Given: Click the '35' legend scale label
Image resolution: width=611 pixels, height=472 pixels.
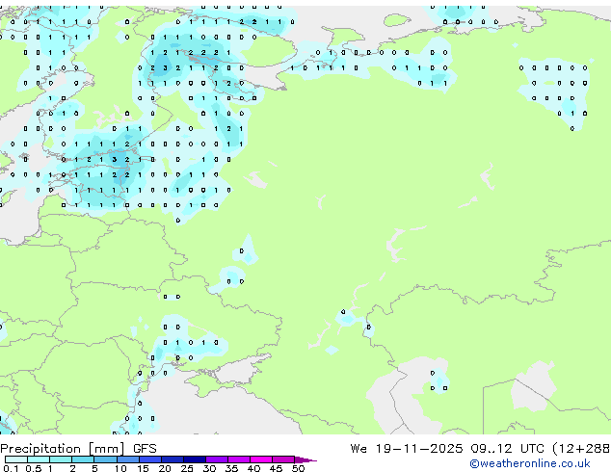Looking at the screenshot, I should 231,468.
